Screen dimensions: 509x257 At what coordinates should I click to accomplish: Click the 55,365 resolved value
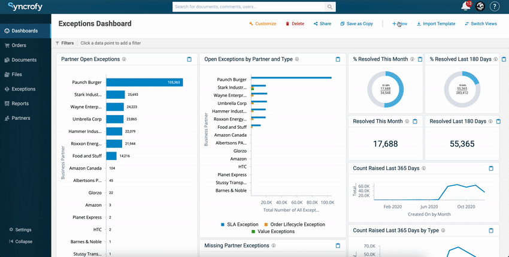point(462,144)
